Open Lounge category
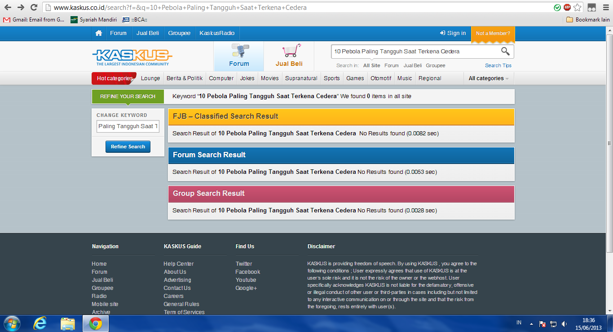Screen dimensions: 613x332 (150, 78)
